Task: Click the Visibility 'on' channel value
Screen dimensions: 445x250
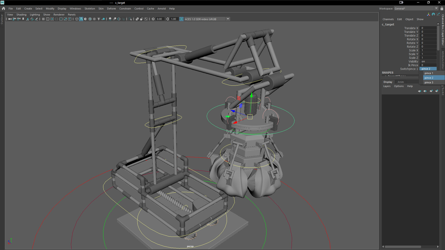Action: pos(428,61)
